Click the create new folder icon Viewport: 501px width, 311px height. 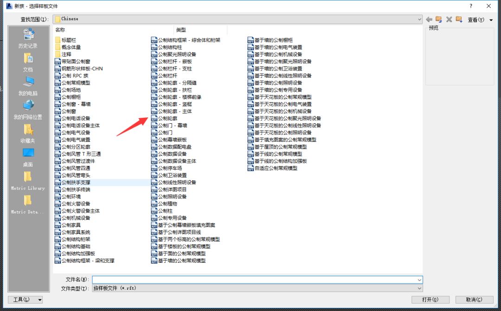click(x=459, y=19)
